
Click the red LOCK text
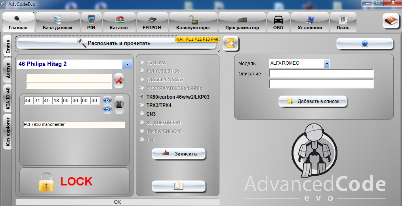[x=76, y=182]
